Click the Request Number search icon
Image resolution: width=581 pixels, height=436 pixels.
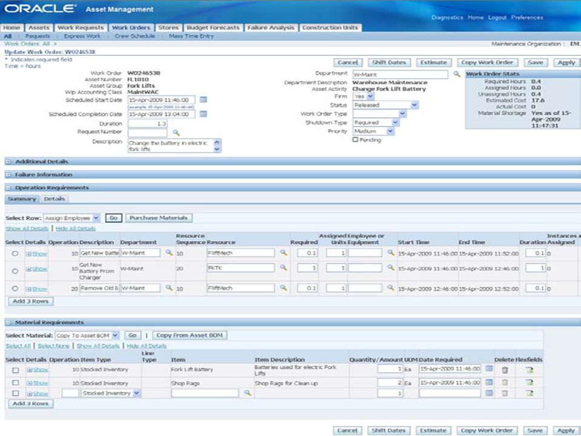[176, 133]
